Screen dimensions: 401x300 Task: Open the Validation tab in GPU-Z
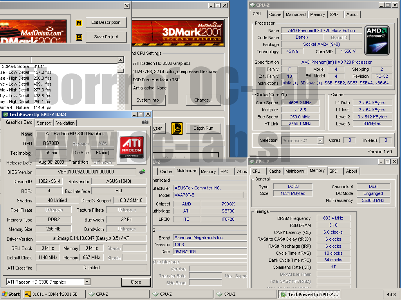pyautogui.click(x=65, y=123)
